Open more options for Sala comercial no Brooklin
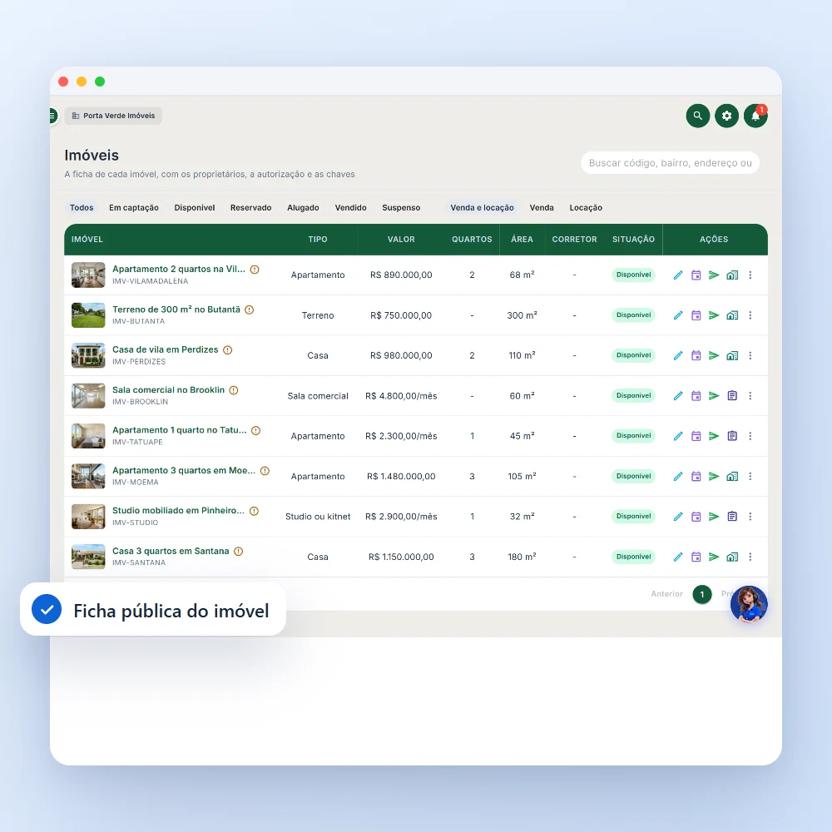The width and height of the screenshot is (832, 832). pos(750,396)
